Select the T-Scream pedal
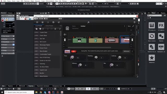 coord(96,40)
